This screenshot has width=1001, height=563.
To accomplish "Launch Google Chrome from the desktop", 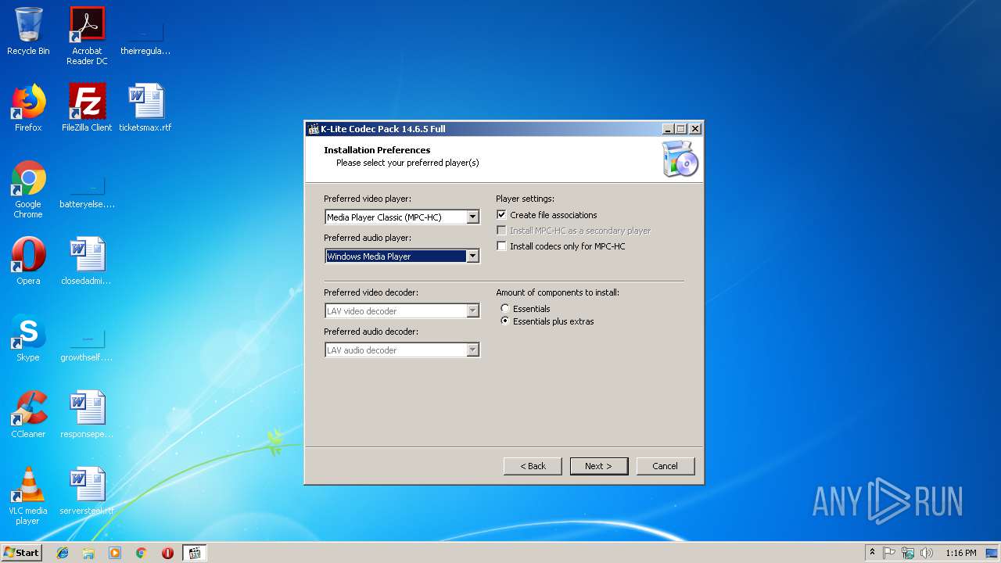I will click(x=28, y=190).
